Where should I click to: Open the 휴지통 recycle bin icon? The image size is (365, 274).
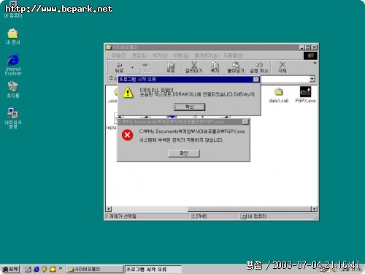[13, 90]
